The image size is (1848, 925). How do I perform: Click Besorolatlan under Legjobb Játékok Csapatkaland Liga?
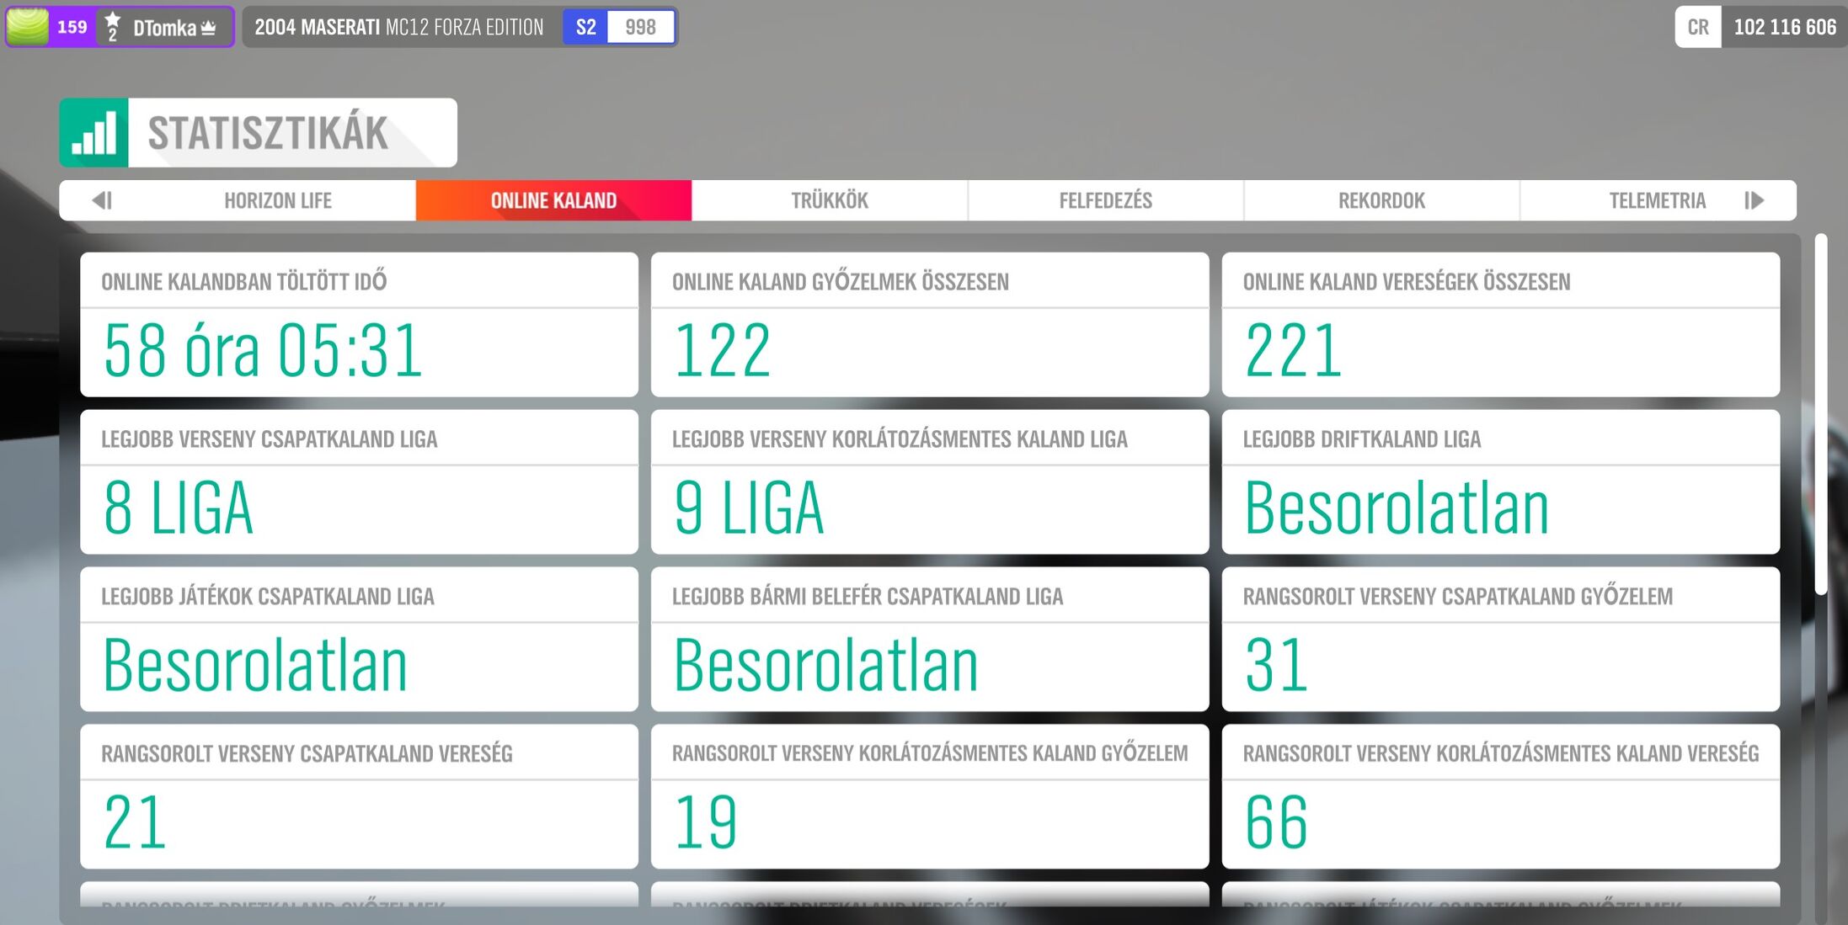[255, 665]
